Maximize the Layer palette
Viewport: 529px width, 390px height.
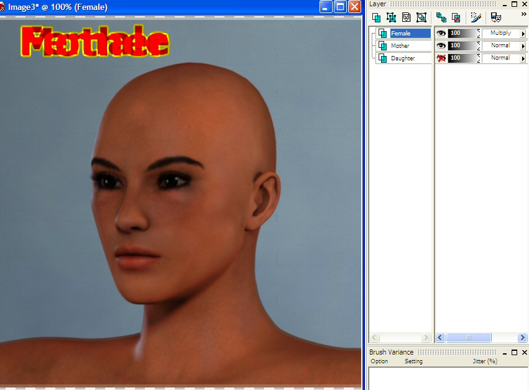[514, 4]
